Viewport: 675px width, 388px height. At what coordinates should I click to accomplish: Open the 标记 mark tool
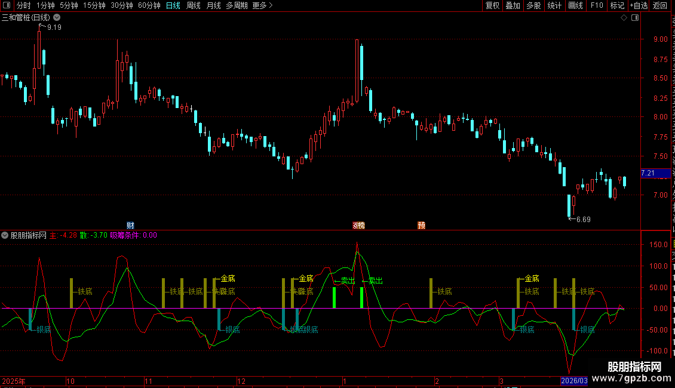616,5
